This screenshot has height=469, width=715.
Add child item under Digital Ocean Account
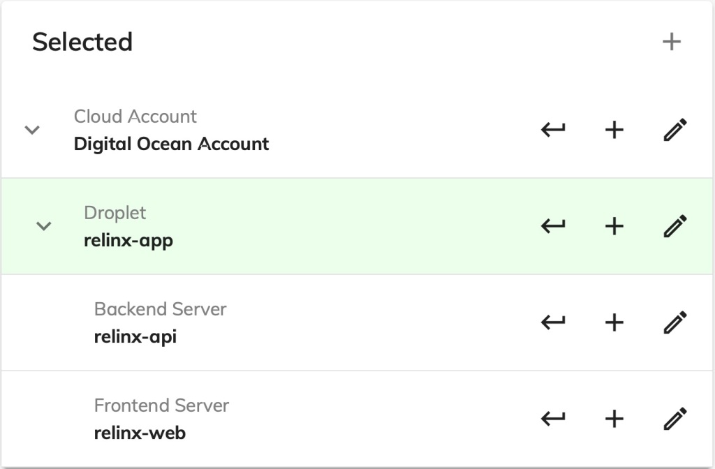[614, 130]
